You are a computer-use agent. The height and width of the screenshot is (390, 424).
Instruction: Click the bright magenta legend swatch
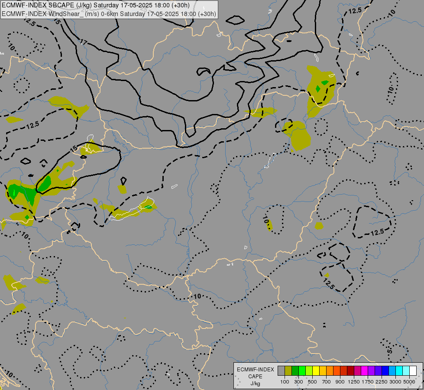(x=365, y=371)
